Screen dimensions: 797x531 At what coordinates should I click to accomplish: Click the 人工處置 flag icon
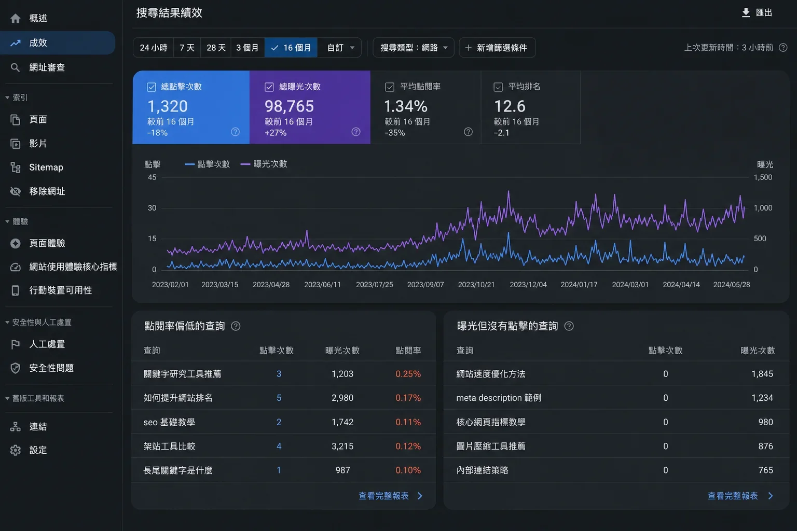16,344
